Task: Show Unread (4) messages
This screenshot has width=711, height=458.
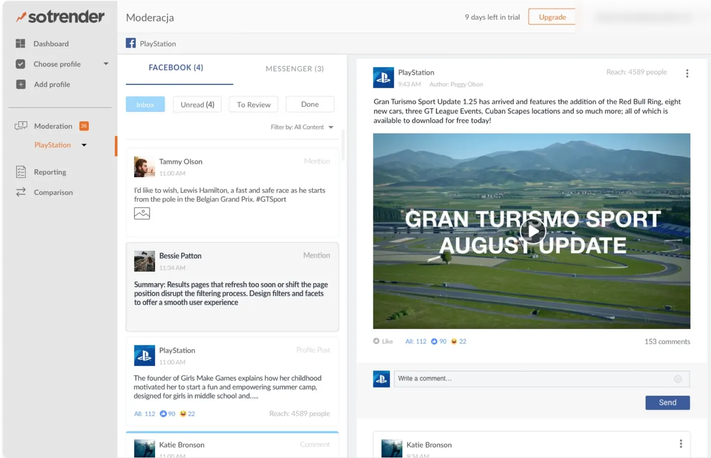Action: click(x=197, y=105)
